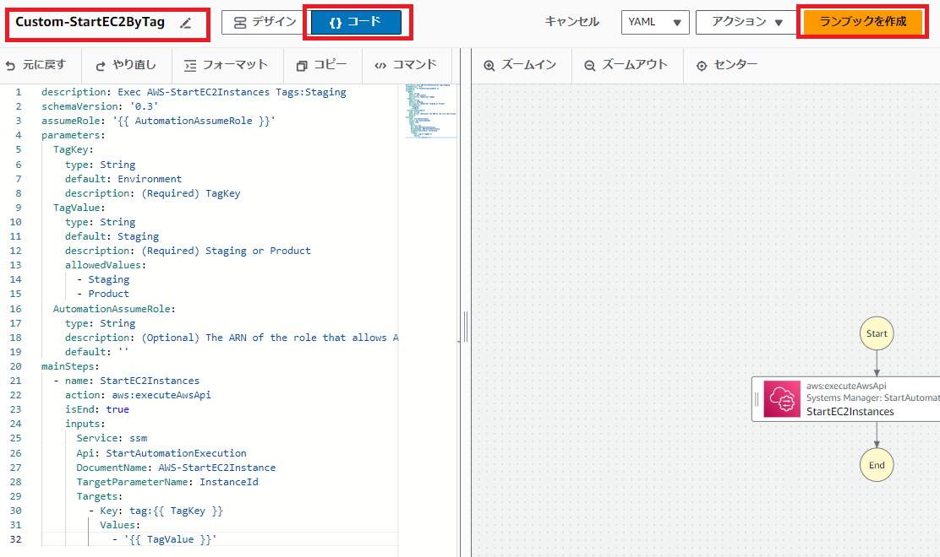Image resolution: width=940 pixels, height=557 pixels.
Task: Select the StartEC2Instances step node
Action: [846, 399]
